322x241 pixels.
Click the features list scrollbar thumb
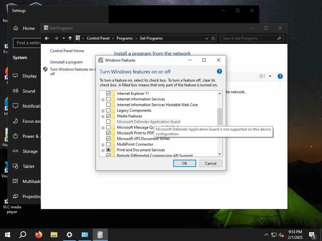(219, 117)
